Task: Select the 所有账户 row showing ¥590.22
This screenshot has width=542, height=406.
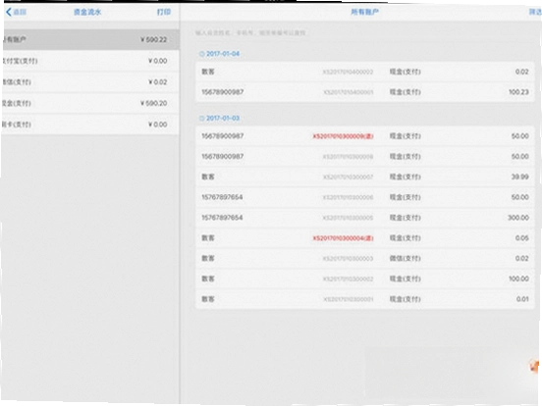Action: click(x=90, y=39)
